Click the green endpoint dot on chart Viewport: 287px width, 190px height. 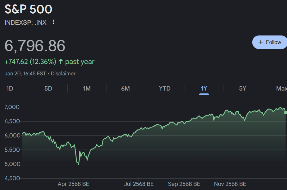286,112
